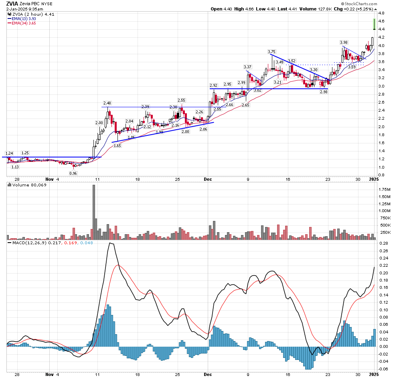
Task: Click the 2.48 price label above resistance line
Action: click(x=107, y=103)
